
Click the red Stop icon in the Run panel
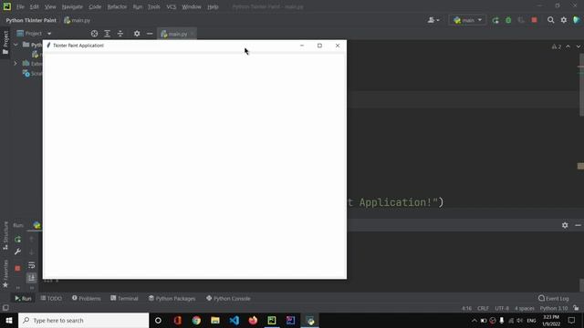[17, 268]
